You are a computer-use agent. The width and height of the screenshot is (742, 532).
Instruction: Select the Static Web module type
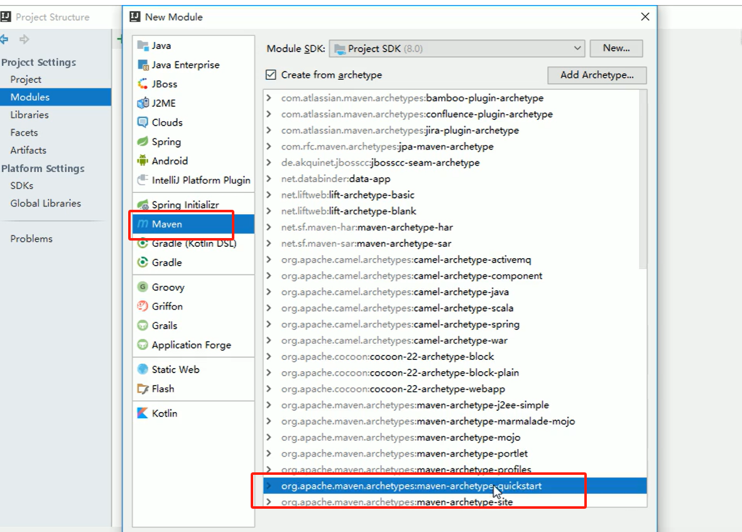point(193,369)
